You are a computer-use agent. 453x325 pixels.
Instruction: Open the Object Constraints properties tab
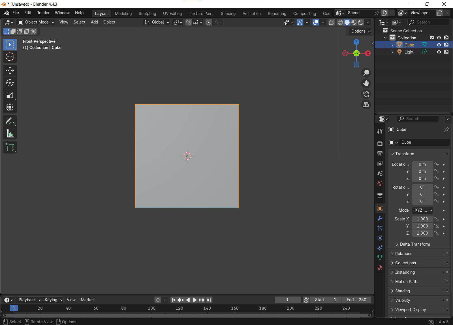(380, 248)
